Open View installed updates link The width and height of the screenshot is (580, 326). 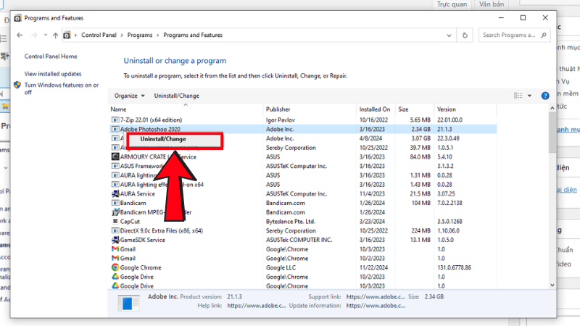click(53, 74)
